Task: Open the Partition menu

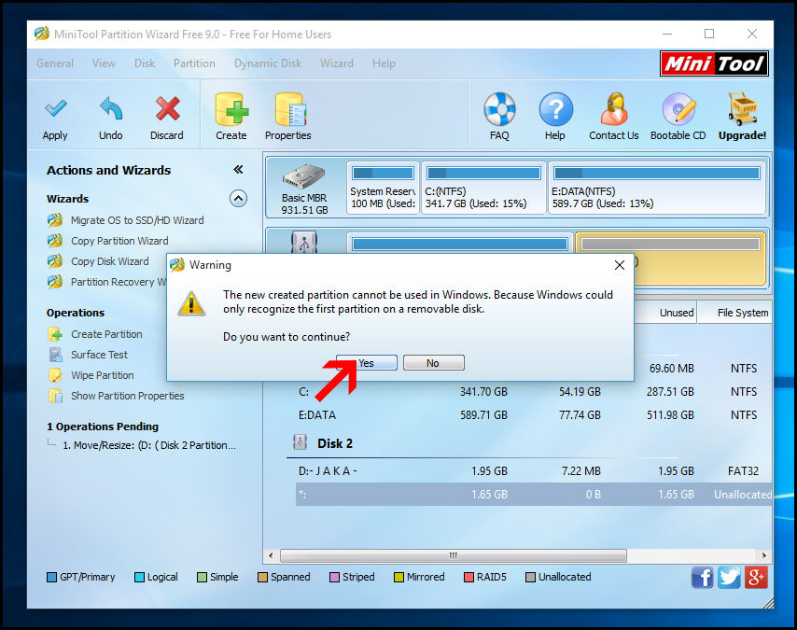Action: tap(194, 63)
